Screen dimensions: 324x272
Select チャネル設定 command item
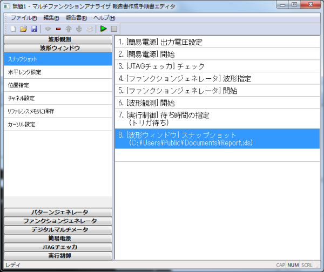point(58,98)
